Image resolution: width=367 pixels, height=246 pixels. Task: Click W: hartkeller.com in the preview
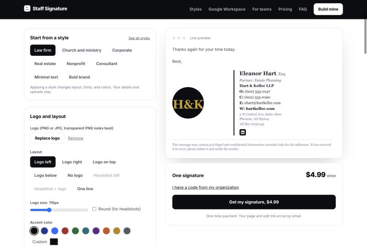click(257, 109)
